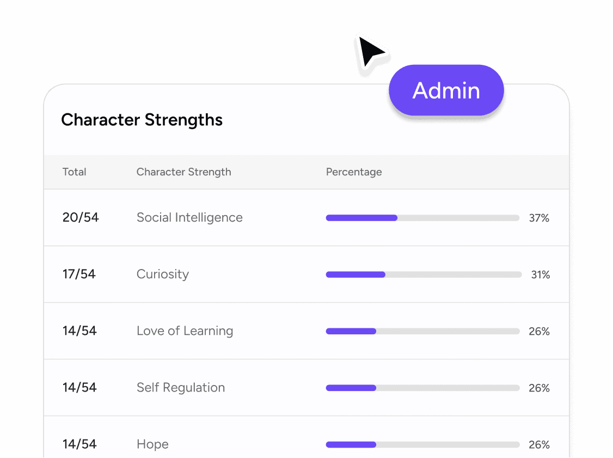
Task: Click the Character Strengths panel title
Action: click(142, 120)
